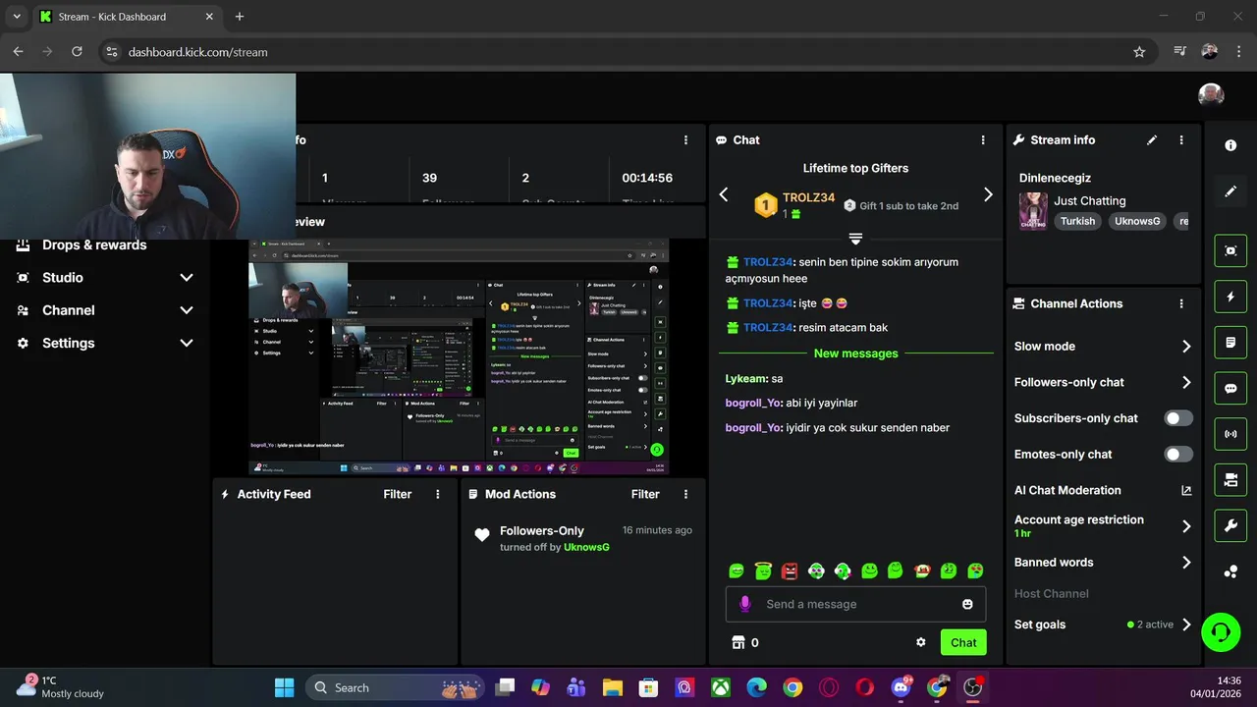Open the broadcast signal icon in sidebar
The width and height of the screenshot is (1257, 707).
(1230, 434)
